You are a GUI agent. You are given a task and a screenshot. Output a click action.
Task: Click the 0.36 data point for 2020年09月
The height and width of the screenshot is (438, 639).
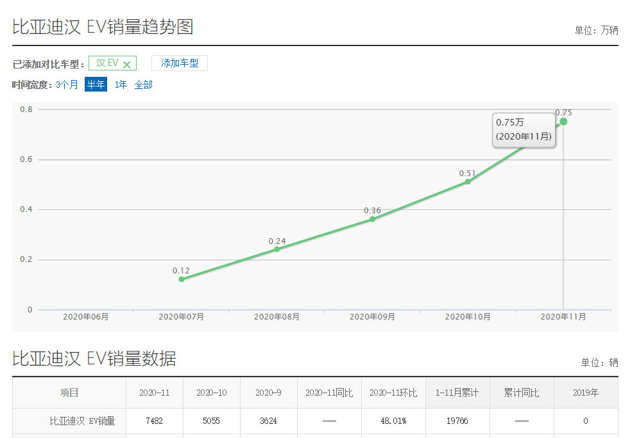[373, 219]
